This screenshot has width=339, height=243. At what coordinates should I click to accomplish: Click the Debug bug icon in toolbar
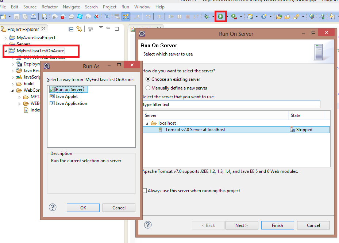[x=207, y=16]
